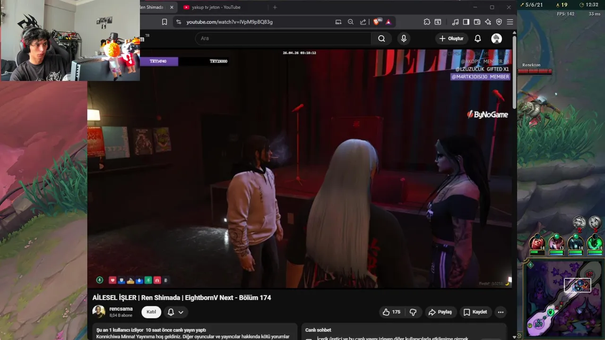Click the 12:32 game timer

tap(592, 5)
